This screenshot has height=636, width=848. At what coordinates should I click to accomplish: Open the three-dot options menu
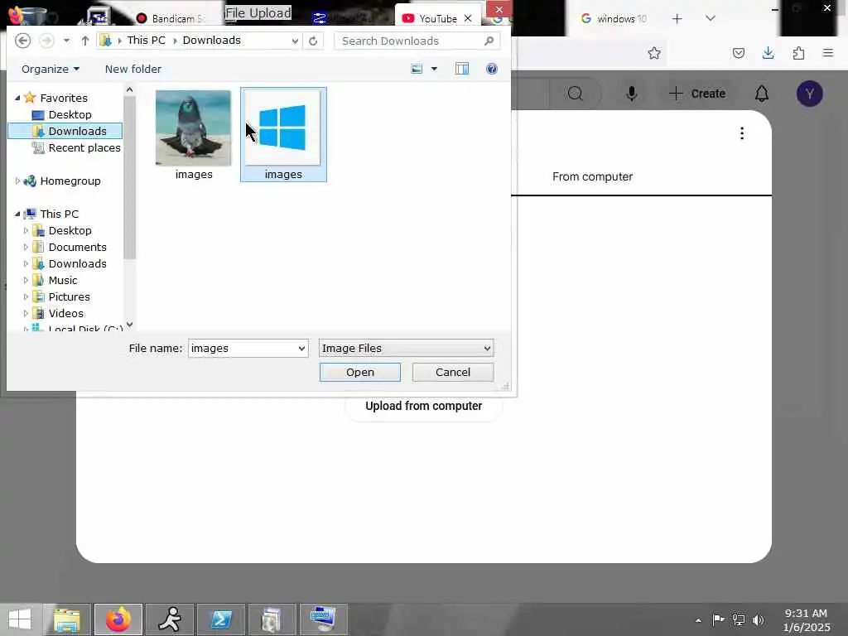tap(742, 133)
